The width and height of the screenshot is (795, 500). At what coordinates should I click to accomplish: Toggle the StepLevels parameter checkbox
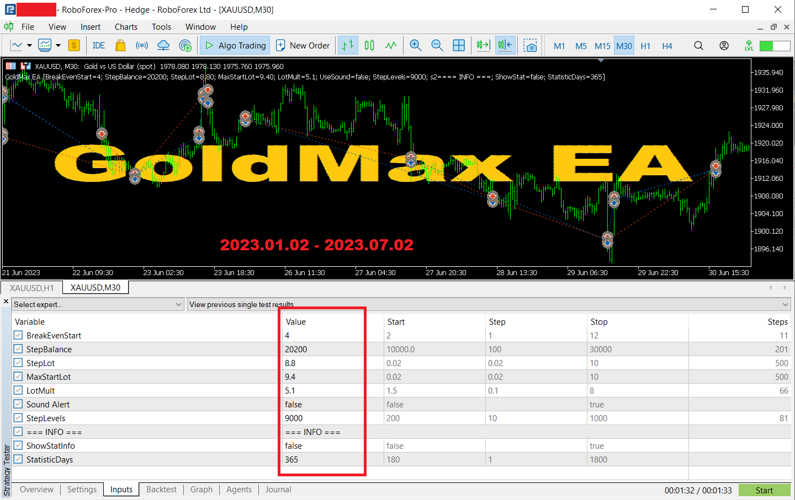point(18,418)
